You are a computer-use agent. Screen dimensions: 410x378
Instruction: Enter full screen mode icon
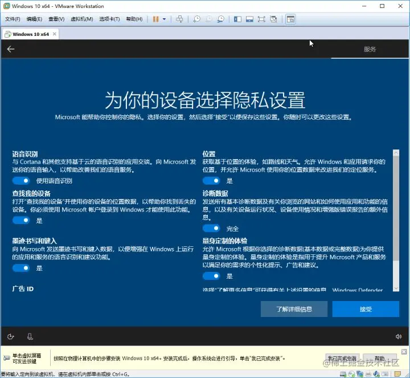pos(261,19)
